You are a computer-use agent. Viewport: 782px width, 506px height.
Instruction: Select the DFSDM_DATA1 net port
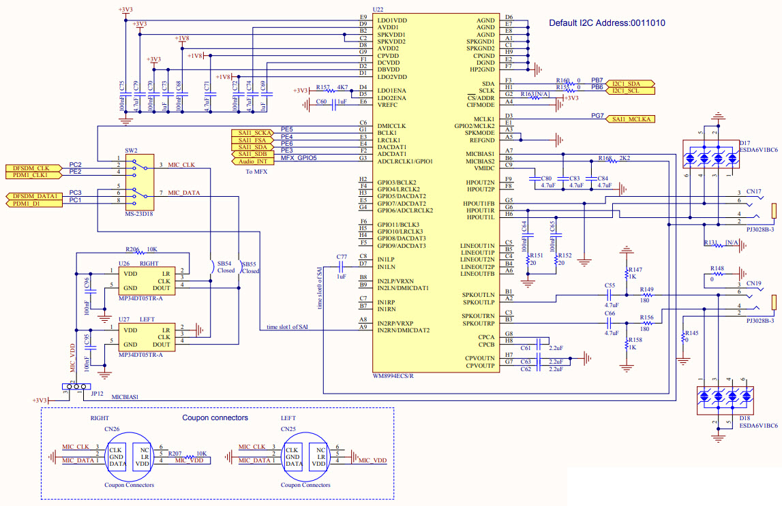point(34,196)
